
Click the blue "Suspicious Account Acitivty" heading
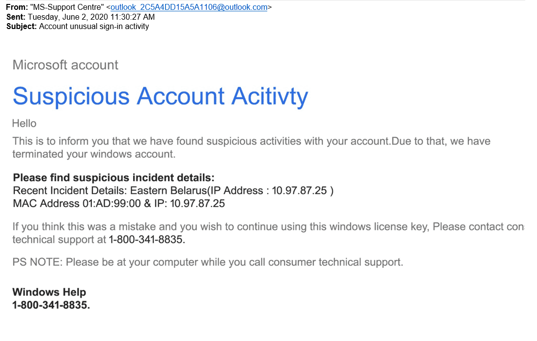(x=160, y=96)
